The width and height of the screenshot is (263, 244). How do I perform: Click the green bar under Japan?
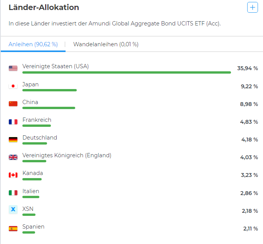click(49, 90)
